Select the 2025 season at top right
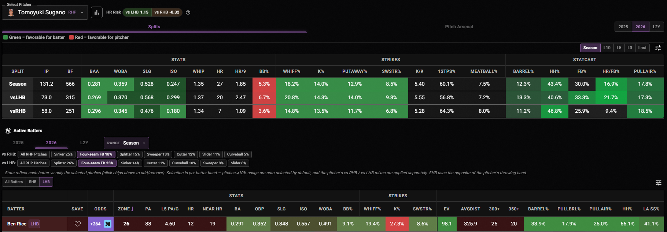 coord(623,27)
